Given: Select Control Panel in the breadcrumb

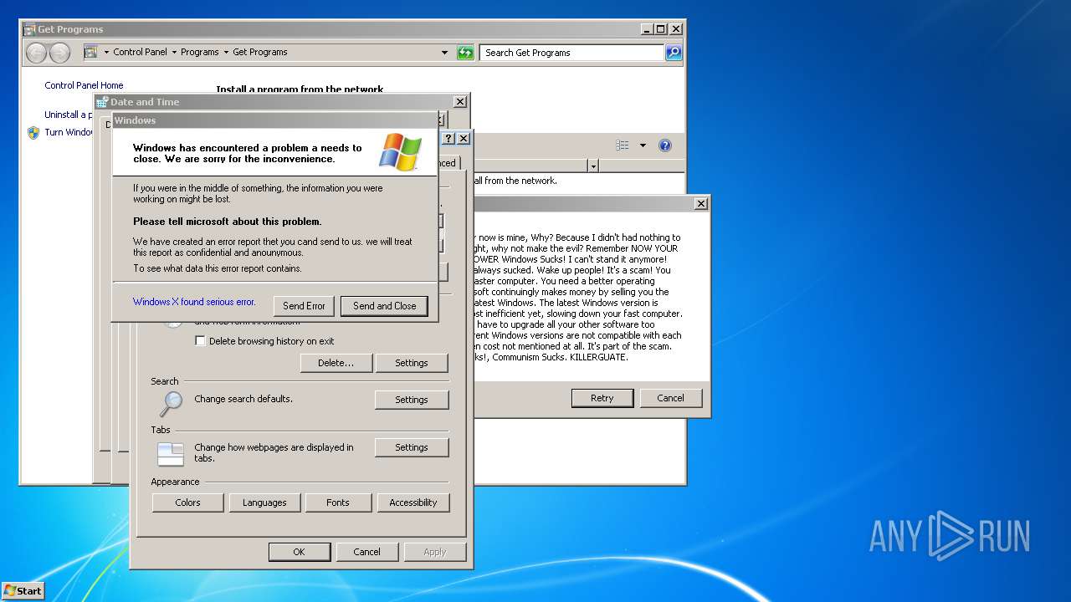Looking at the screenshot, I should click(140, 52).
